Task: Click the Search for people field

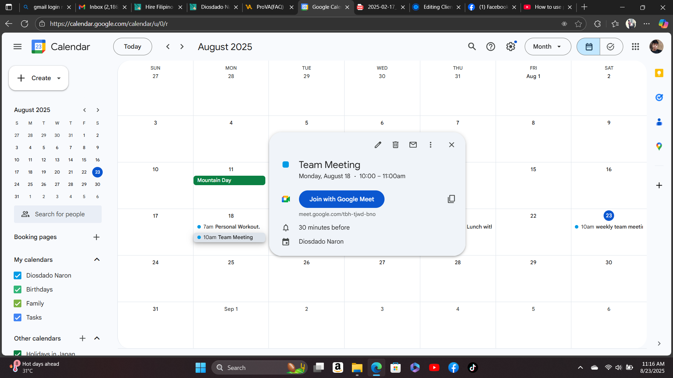Action: pos(58,214)
